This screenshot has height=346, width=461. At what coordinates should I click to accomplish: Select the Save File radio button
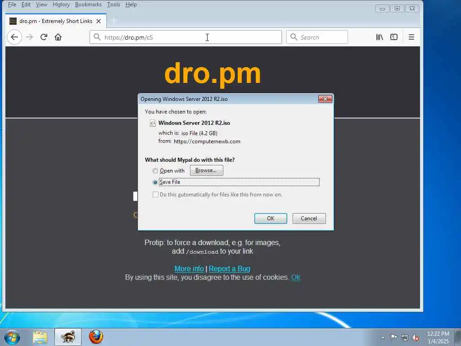[x=155, y=182]
